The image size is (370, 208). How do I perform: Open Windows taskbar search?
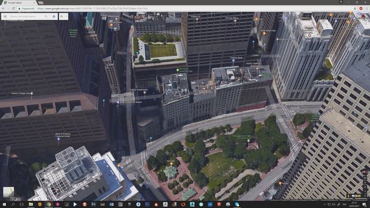point(13,204)
